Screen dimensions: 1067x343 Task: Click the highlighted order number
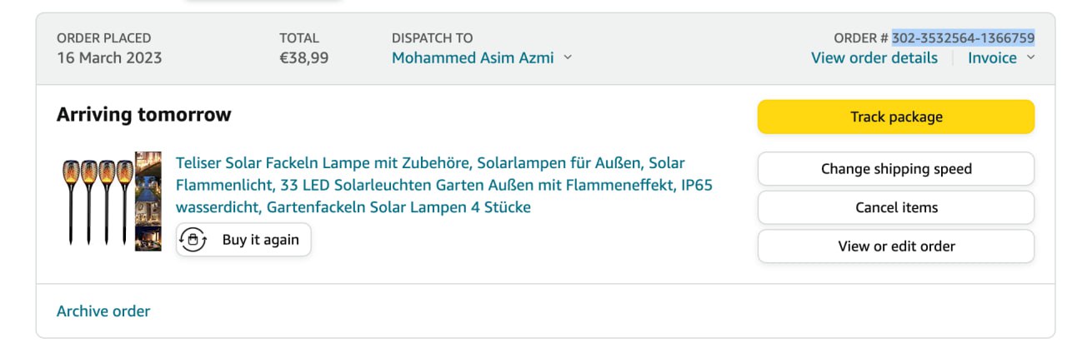point(963,37)
